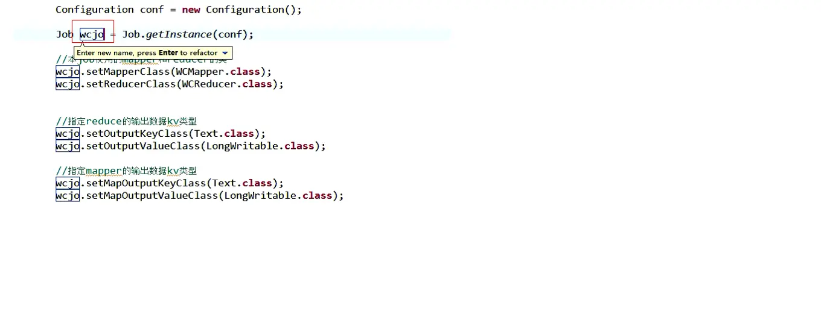Open the refactor tooltip dropdown arrow
Screen dimensions: 821x323
point(225,53)
